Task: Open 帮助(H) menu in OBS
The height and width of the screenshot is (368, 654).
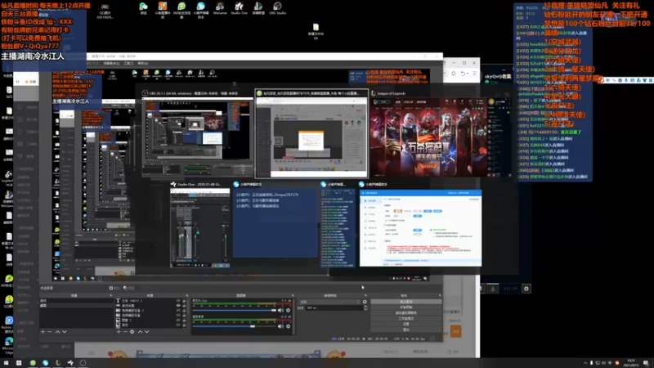Action: point(142,64)
